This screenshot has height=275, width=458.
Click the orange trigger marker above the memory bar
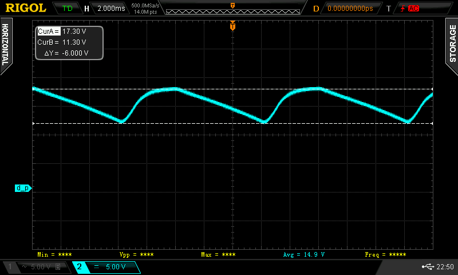click(x=233, y=5)
